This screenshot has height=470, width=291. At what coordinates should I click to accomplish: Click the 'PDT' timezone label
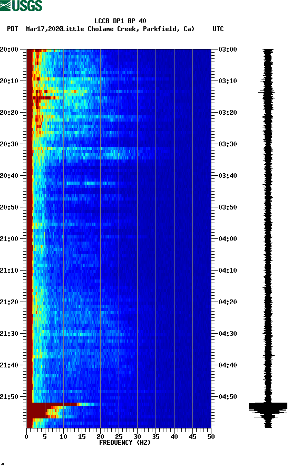click(x=12, y=29)
